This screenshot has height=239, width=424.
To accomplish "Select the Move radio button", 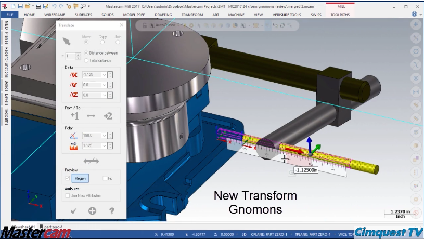I will 86,42.
